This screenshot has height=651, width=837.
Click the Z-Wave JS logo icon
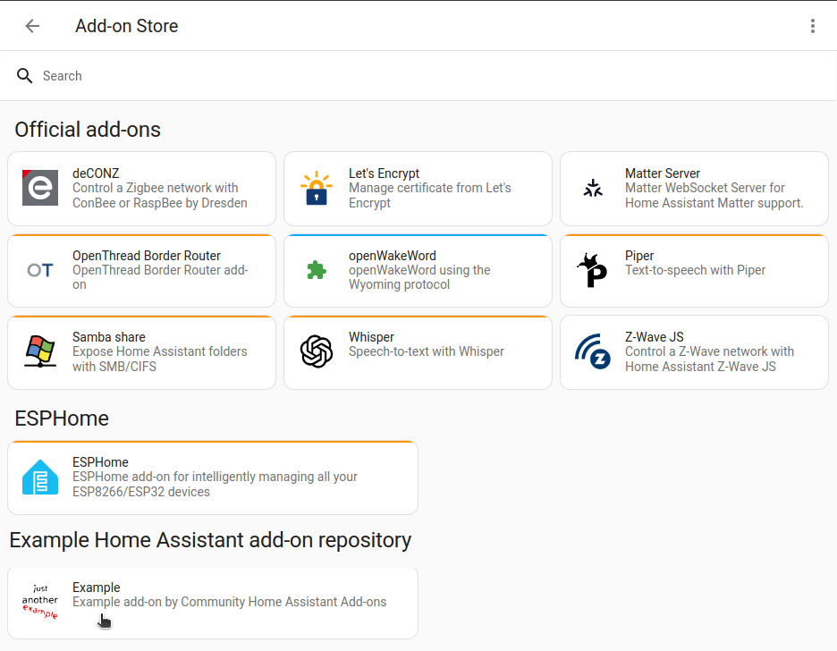coord(593,351)
